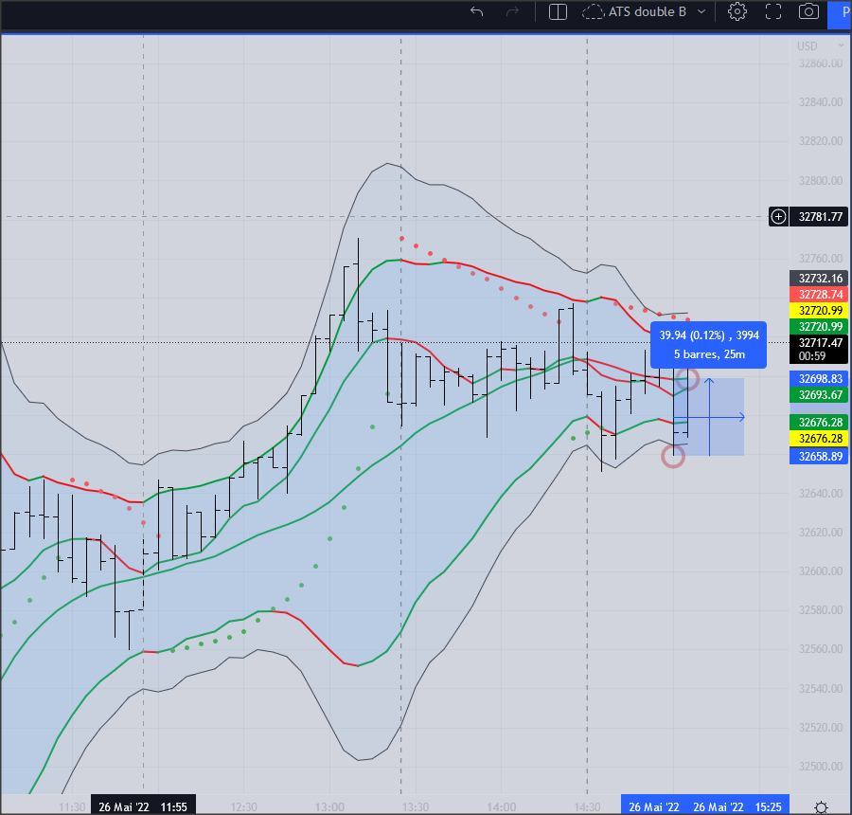Select the 32732.16 gray price label

click(x=820, y=278)
